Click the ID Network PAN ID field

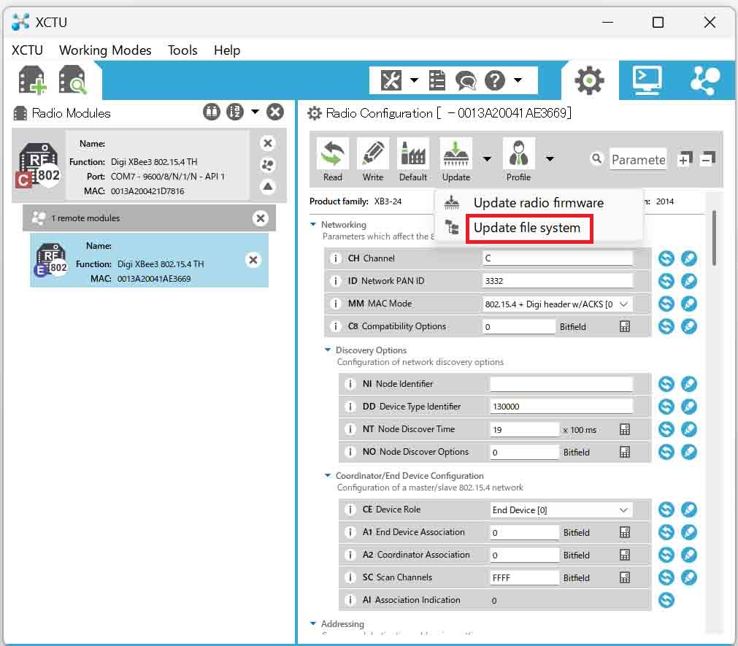(x=558, y=281)
